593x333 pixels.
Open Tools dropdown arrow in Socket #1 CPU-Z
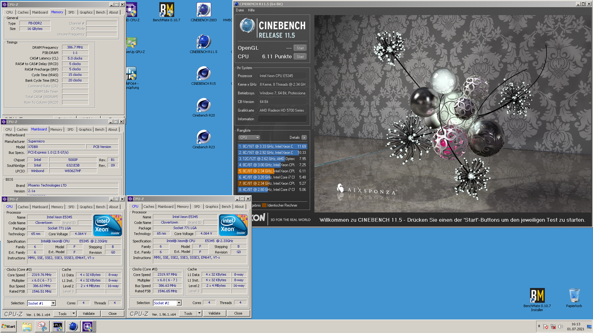[74, 314]
